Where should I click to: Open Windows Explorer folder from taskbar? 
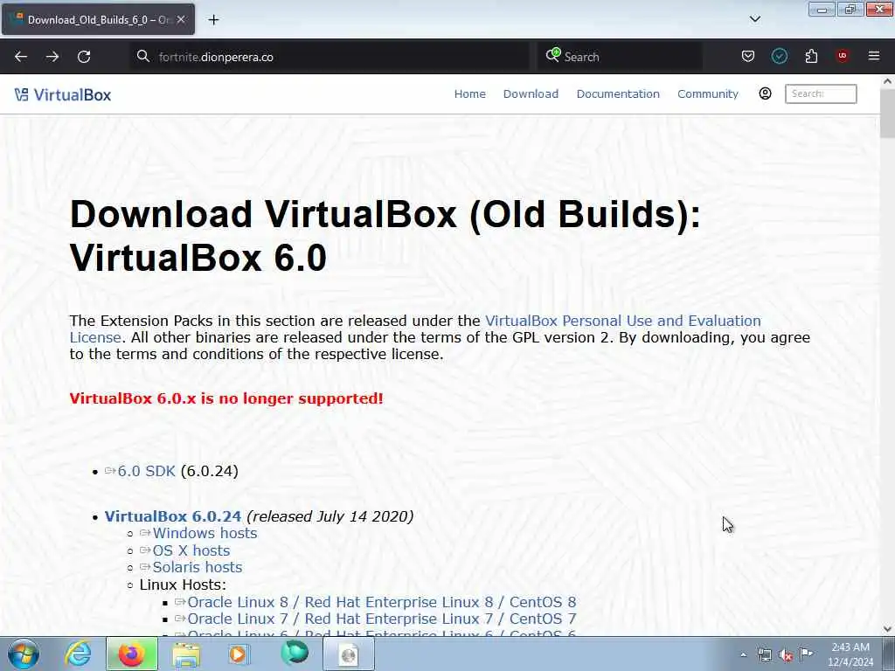coord(186,654)
